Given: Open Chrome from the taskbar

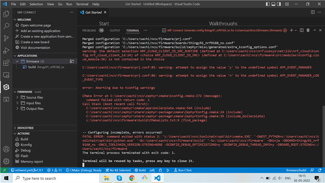Looking at the screenshot, I should pos(132,178).
